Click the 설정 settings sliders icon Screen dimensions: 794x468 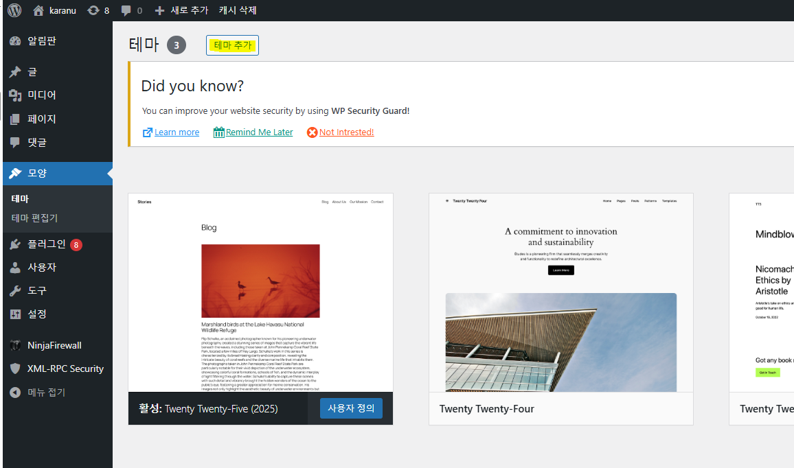coord(15,314)
